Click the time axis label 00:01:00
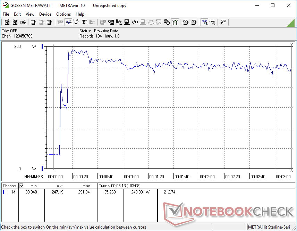The width and height of the screenshot is (297, 231). click(x=131, y=177)
